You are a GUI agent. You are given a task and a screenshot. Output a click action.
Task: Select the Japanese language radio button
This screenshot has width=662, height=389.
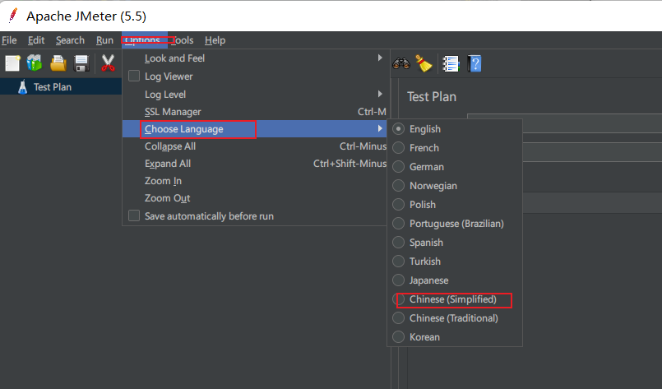[x=400, y=280]
